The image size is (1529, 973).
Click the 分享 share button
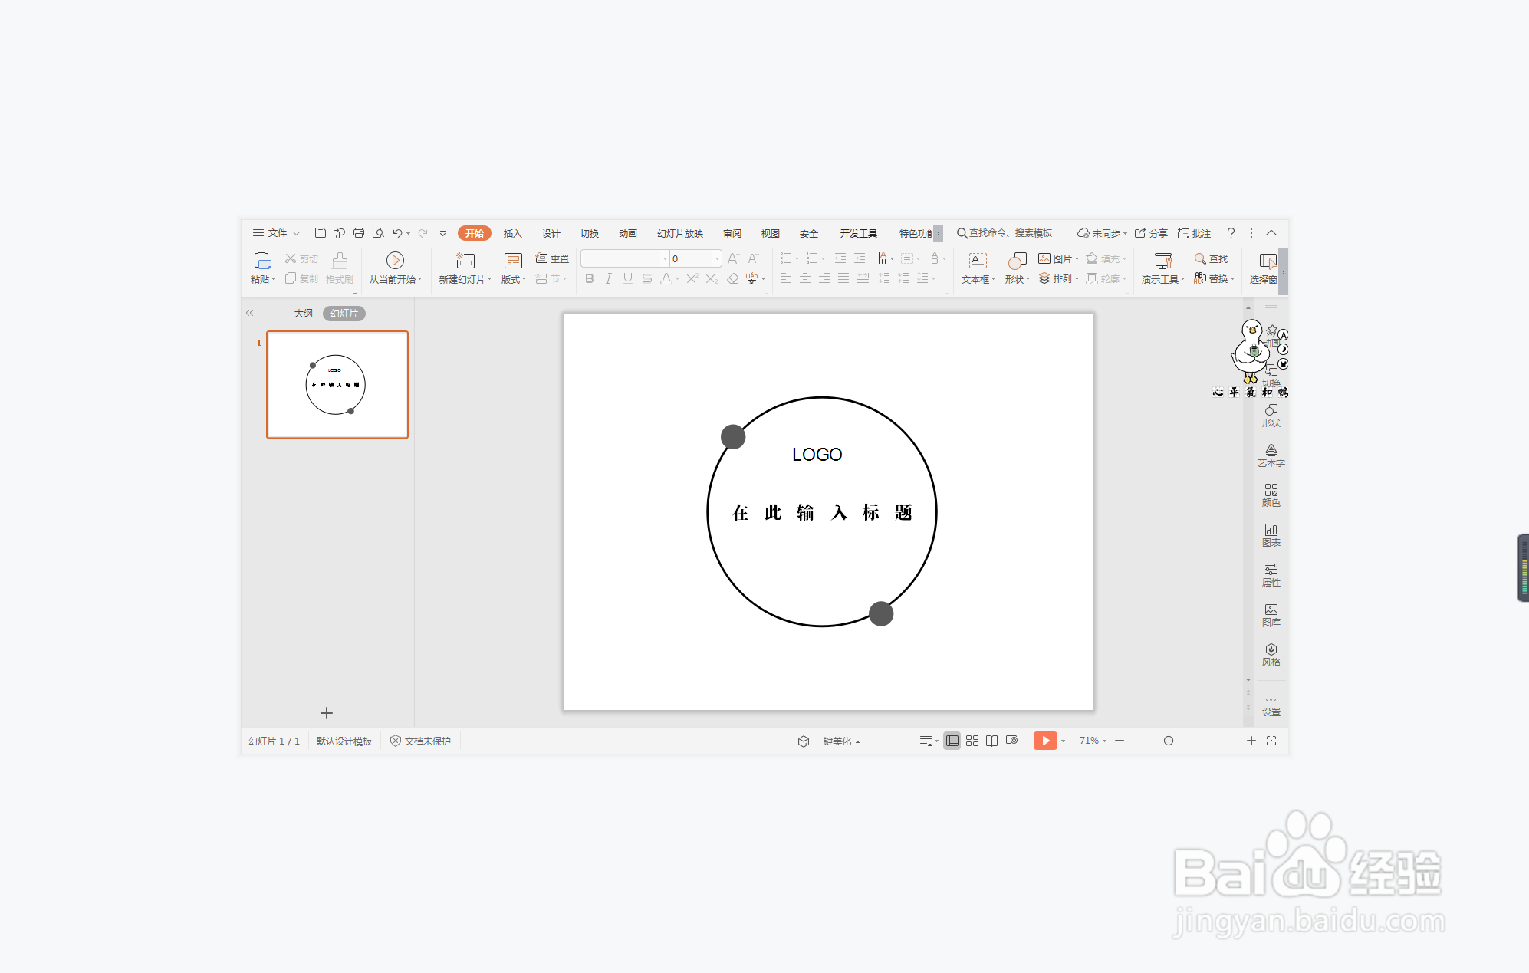tap(1152, 233)
